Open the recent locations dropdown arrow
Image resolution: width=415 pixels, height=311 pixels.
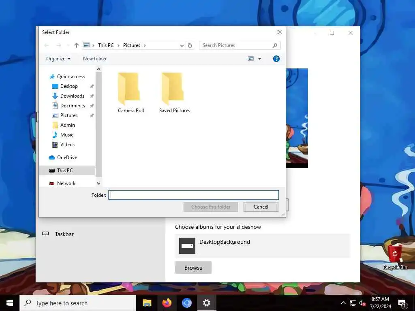(x=68, y=45)
